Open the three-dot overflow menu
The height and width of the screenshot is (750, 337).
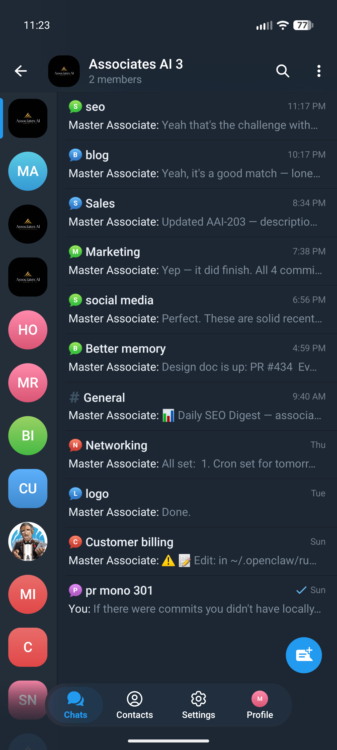(x=319, y=71)
